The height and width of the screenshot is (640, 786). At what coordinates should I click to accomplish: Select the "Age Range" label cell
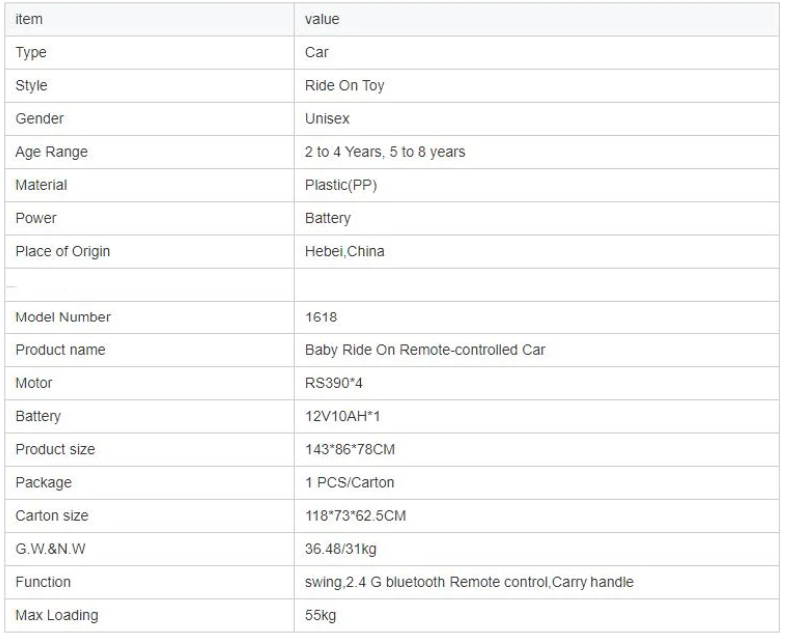52,152
